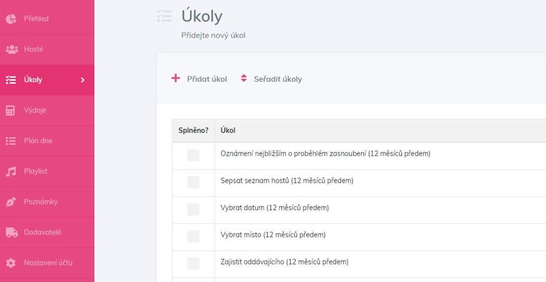Check off Oznámení nejbližším o proběhlém zasnoubení
Viewport: 546px width, 282px height.
[194, 155]
